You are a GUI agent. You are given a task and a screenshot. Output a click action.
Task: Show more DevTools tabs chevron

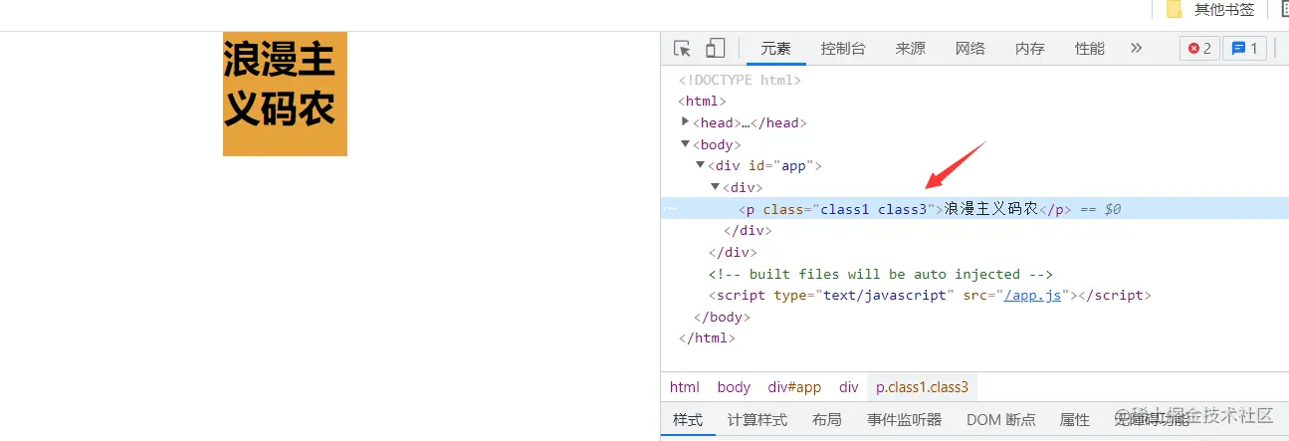(x=1137, y=48)
